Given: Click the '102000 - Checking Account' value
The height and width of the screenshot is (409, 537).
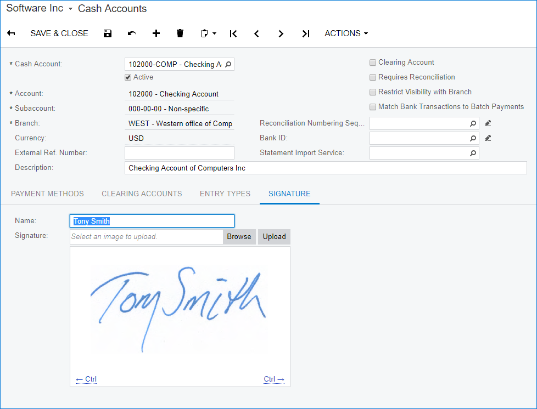Looking at the screenshot, I should click(174, 94).
